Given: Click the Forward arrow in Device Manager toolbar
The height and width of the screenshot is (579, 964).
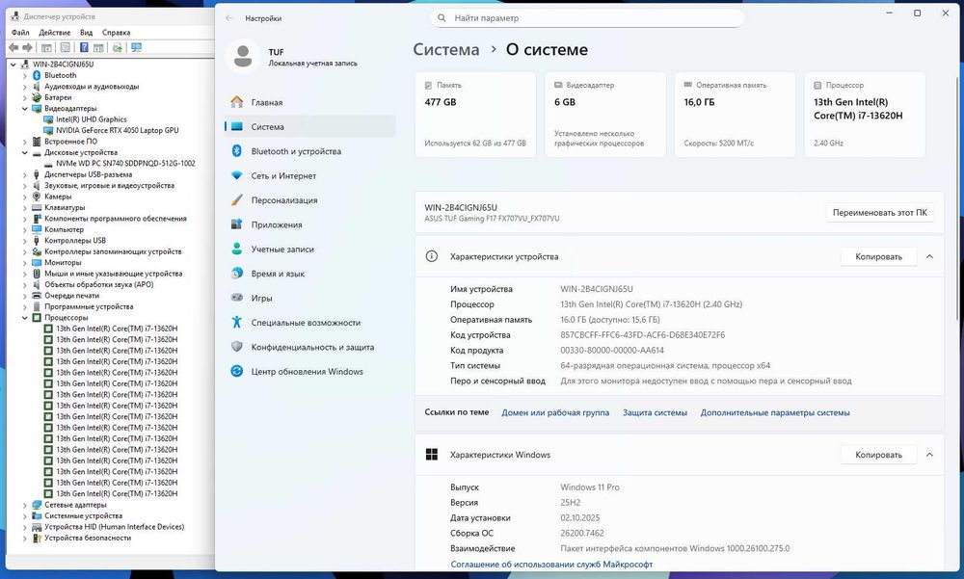Looking at the screenshot, I should pos(27,47).
